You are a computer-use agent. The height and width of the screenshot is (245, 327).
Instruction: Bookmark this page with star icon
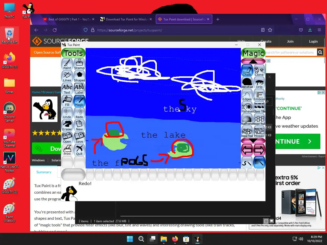(x=270, y=30)
